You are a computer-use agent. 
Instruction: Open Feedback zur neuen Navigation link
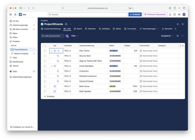[22, 127]
